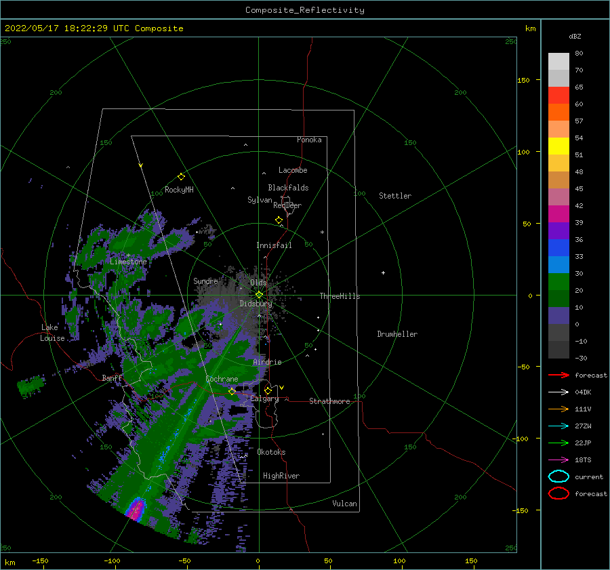Image resolution: width=610 pixels, height=570 pixels.
Task: Click the magenta storm cell at southwest edge
Action: [136, 509]
